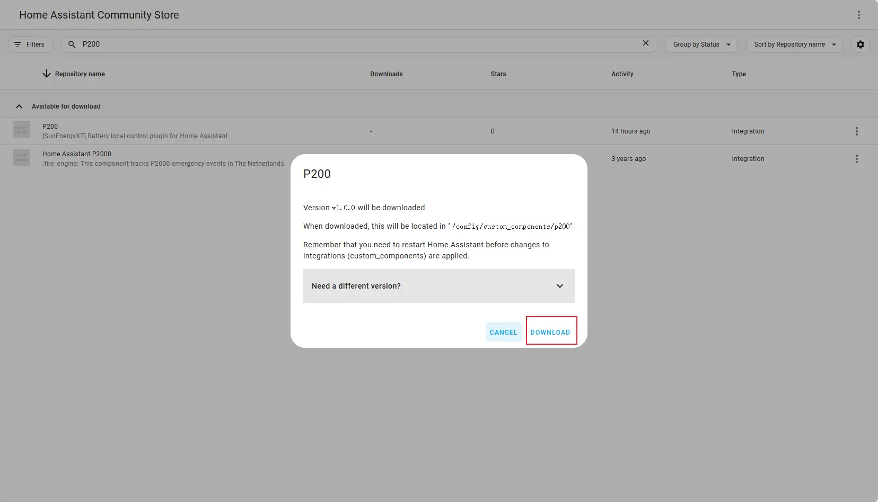The image size is (878, 502).
Task: Sort by the Activity column header
Action: pos(622,74)
